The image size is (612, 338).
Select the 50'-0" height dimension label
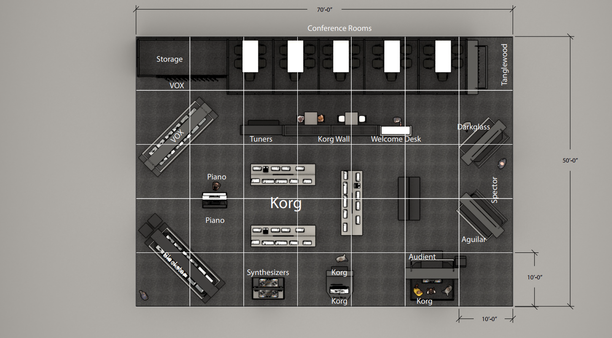[571, 160]
